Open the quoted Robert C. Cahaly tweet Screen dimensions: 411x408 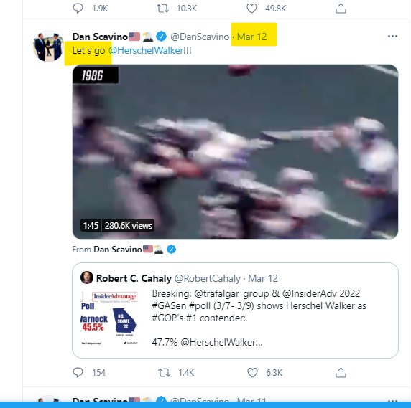coord(235,310)
